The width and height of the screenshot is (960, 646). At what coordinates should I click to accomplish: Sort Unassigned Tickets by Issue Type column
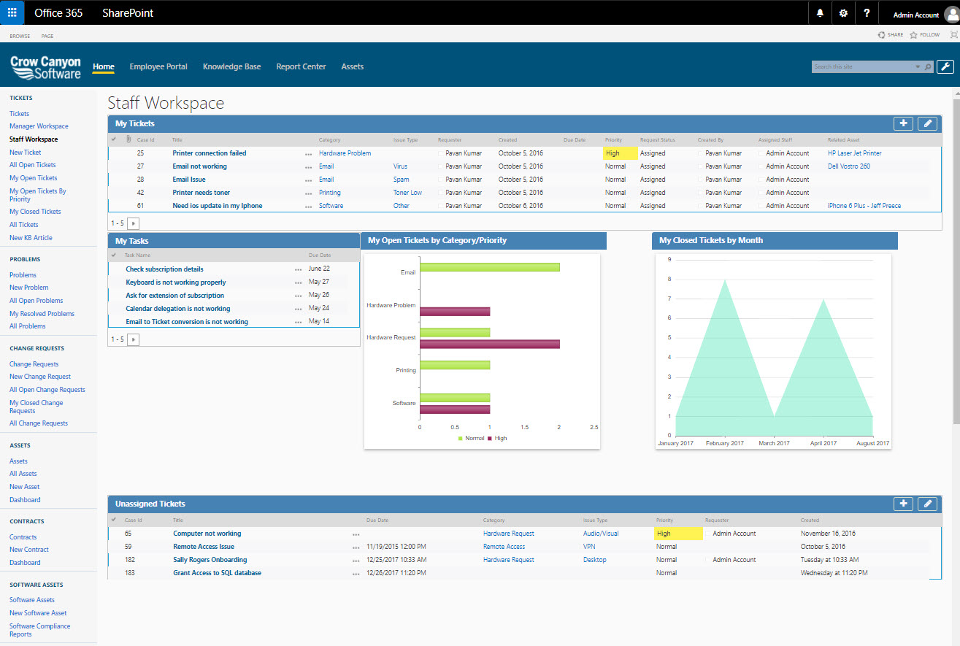(x=595, y=520)
